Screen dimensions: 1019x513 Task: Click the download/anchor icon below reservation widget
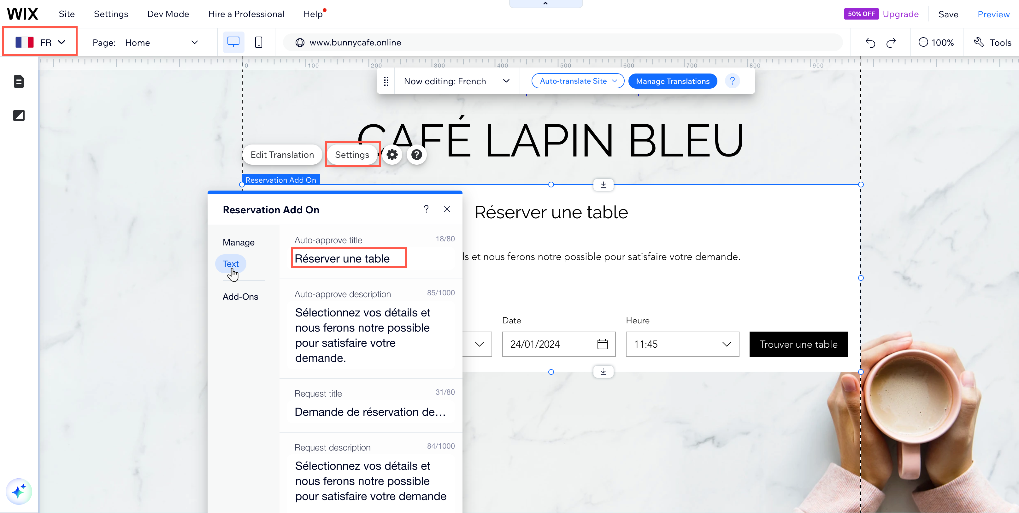click(603, 372)
